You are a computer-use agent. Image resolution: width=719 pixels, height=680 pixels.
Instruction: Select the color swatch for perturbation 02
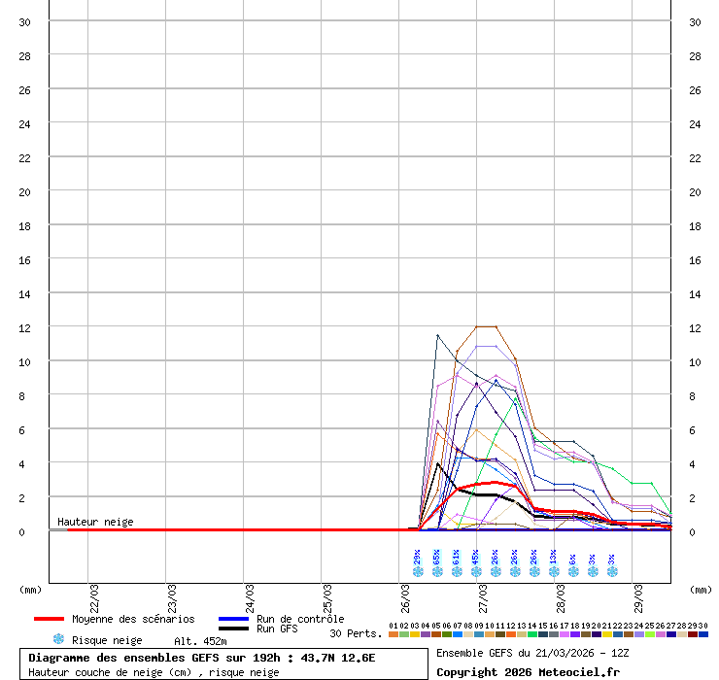pyautogui.click(x=404, y=634)
